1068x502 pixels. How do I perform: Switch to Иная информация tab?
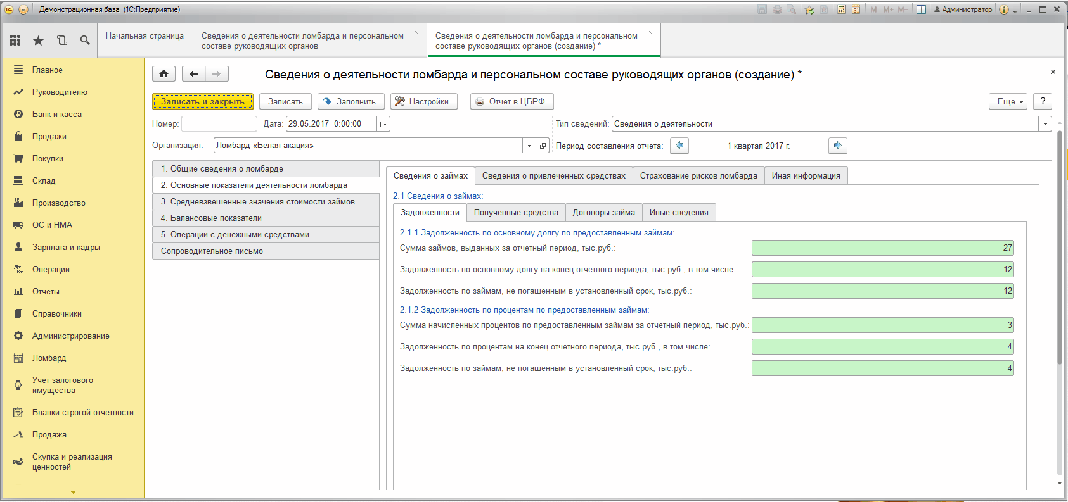pyautogui.click(x=806, y=176)
